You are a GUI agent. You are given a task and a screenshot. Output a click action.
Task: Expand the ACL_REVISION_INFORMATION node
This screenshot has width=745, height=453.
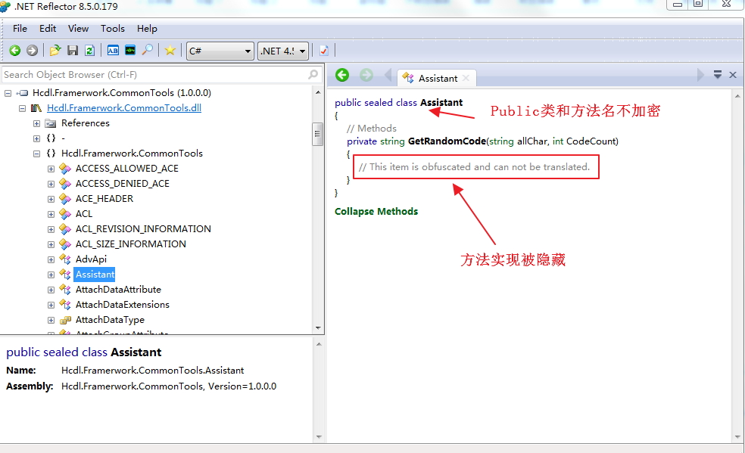[51, 230]
